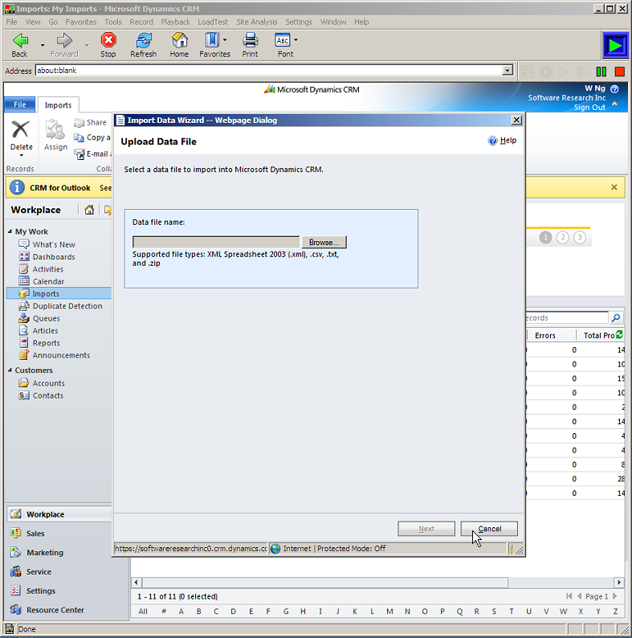This screenshot has width=632, height=638.
Task: Dismiss the CRM for Outlook notification bar
Action: click(614, 187)
